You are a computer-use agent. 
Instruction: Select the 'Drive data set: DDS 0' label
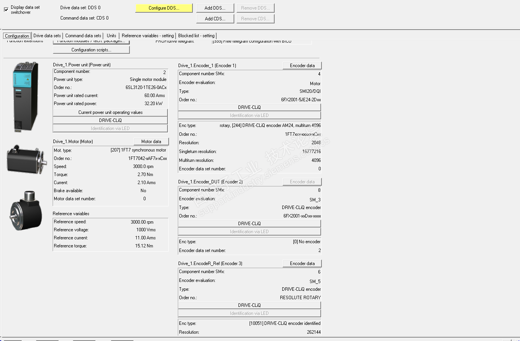click(x=80, y=8)
